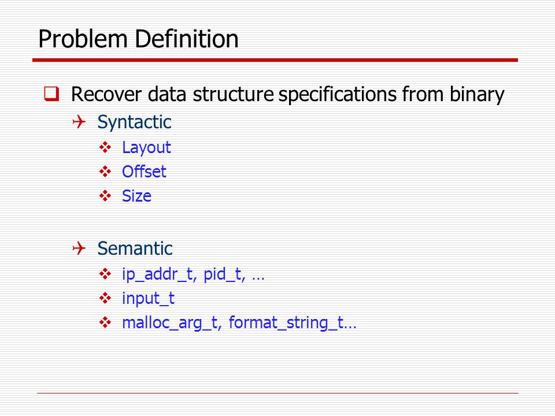Click the red square bullet beside Recover
555x416 pixels.
coord(51,94)
